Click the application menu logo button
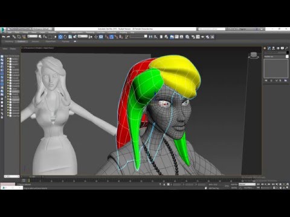Screen dimensions: 290x217 3,30
